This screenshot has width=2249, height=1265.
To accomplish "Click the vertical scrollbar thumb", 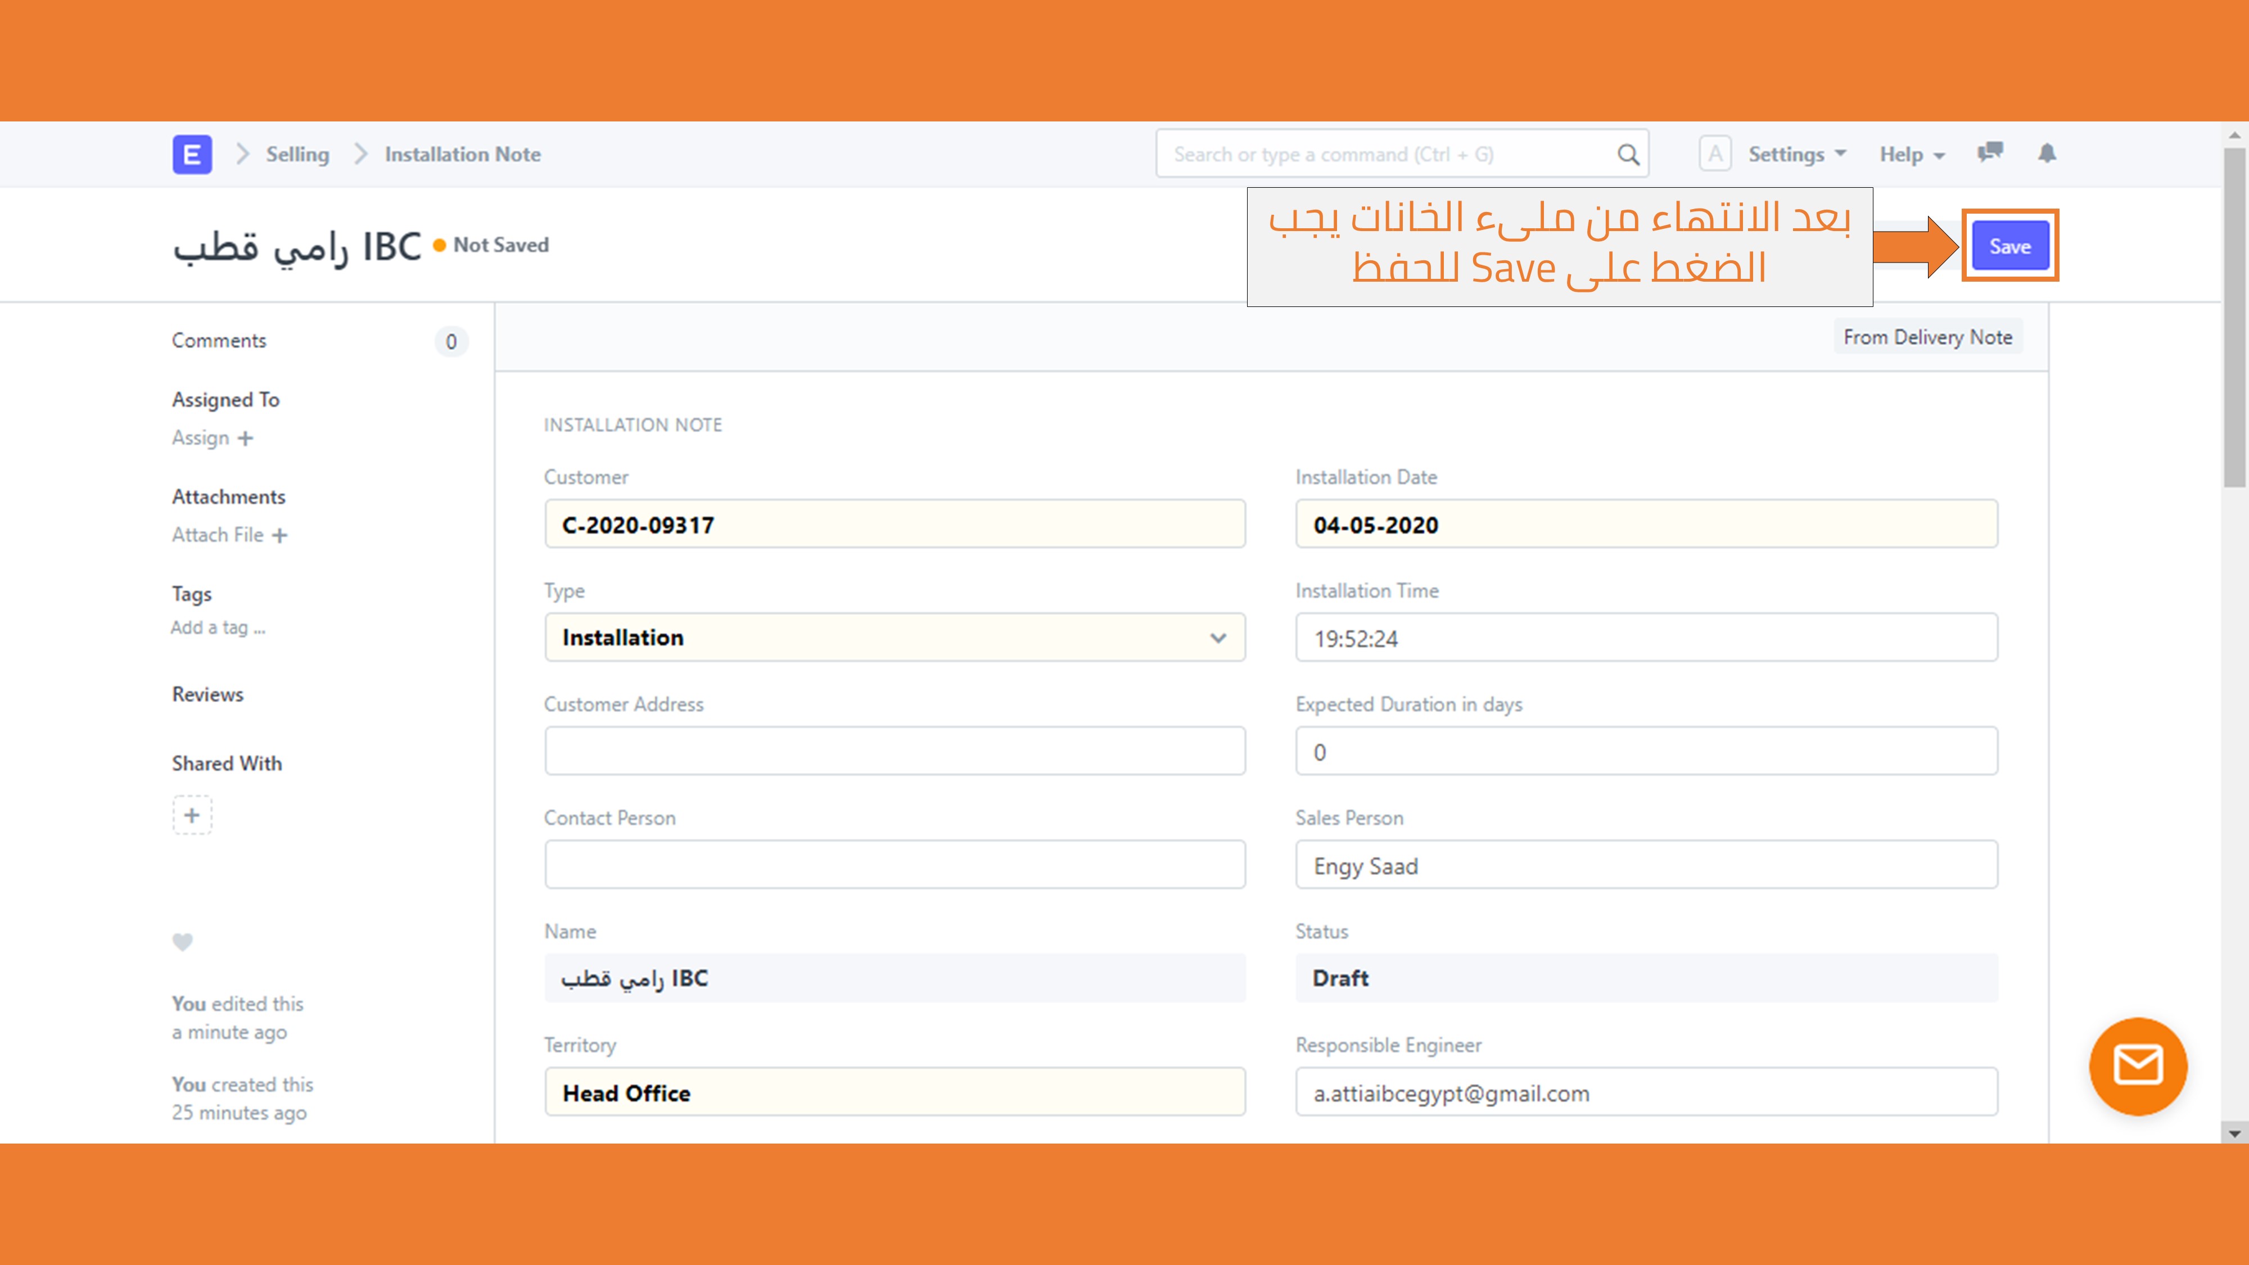I will [x=2234, y=317].
